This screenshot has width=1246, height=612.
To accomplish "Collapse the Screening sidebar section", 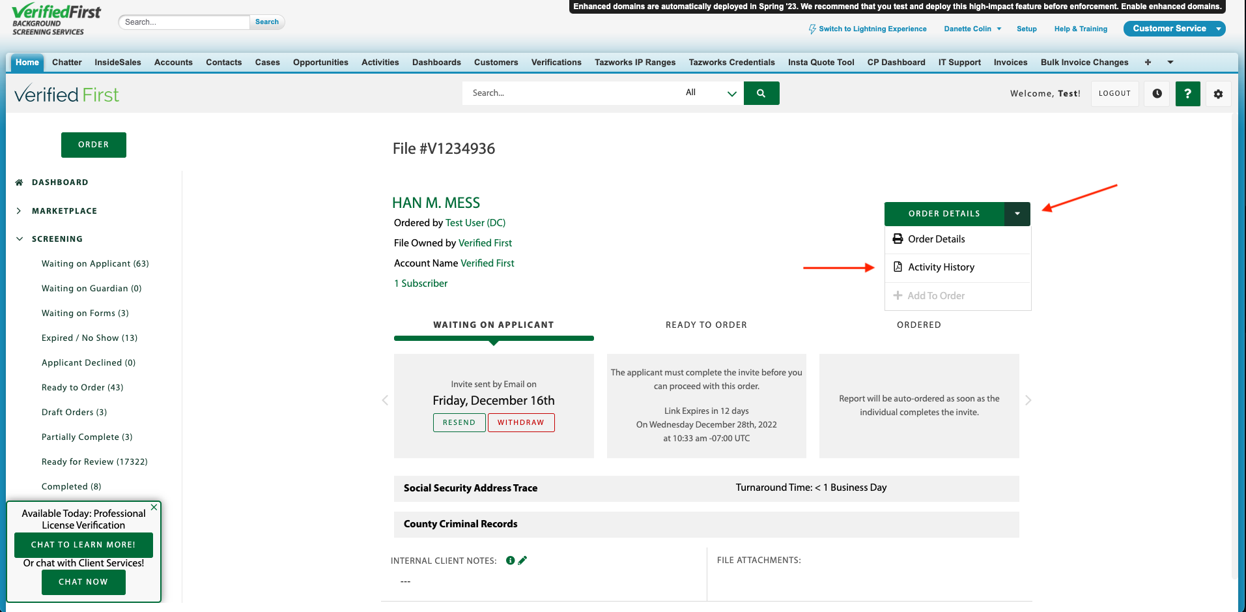I will click(19, 239).
